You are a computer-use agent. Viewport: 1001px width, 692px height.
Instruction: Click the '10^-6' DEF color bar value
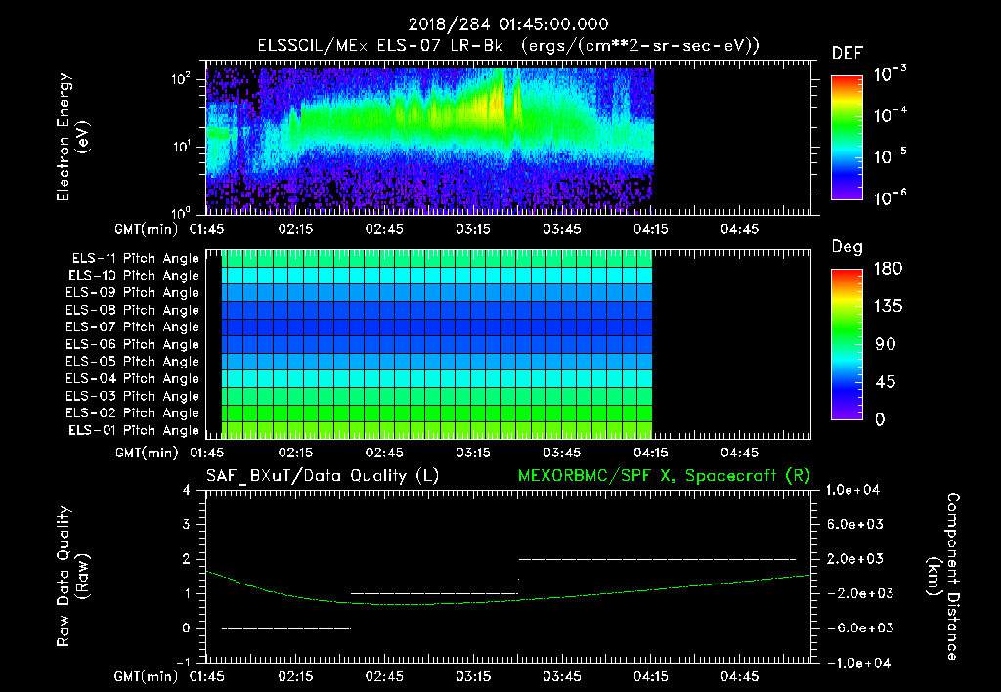[x=890, y=197]
